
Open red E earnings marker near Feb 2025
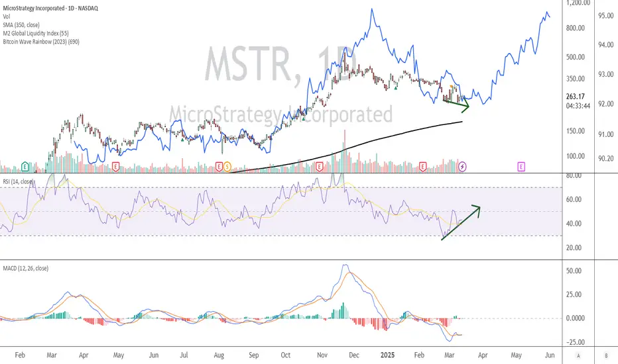tap(423, 167)
